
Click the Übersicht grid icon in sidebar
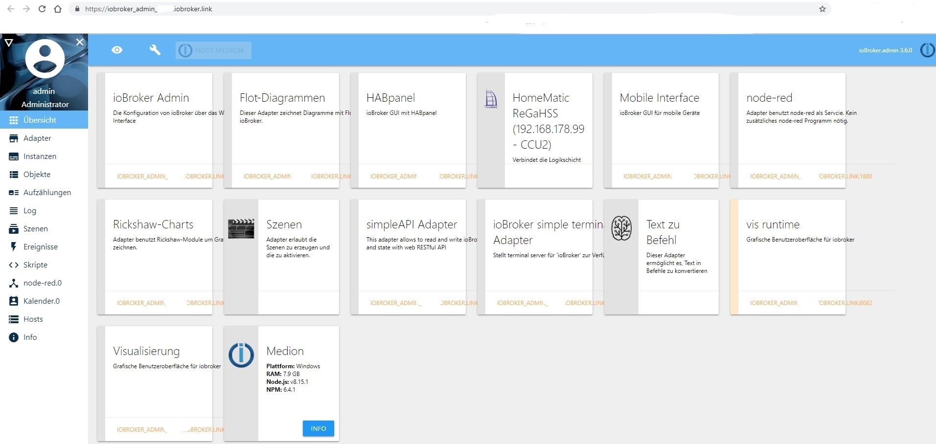point(14,120)
